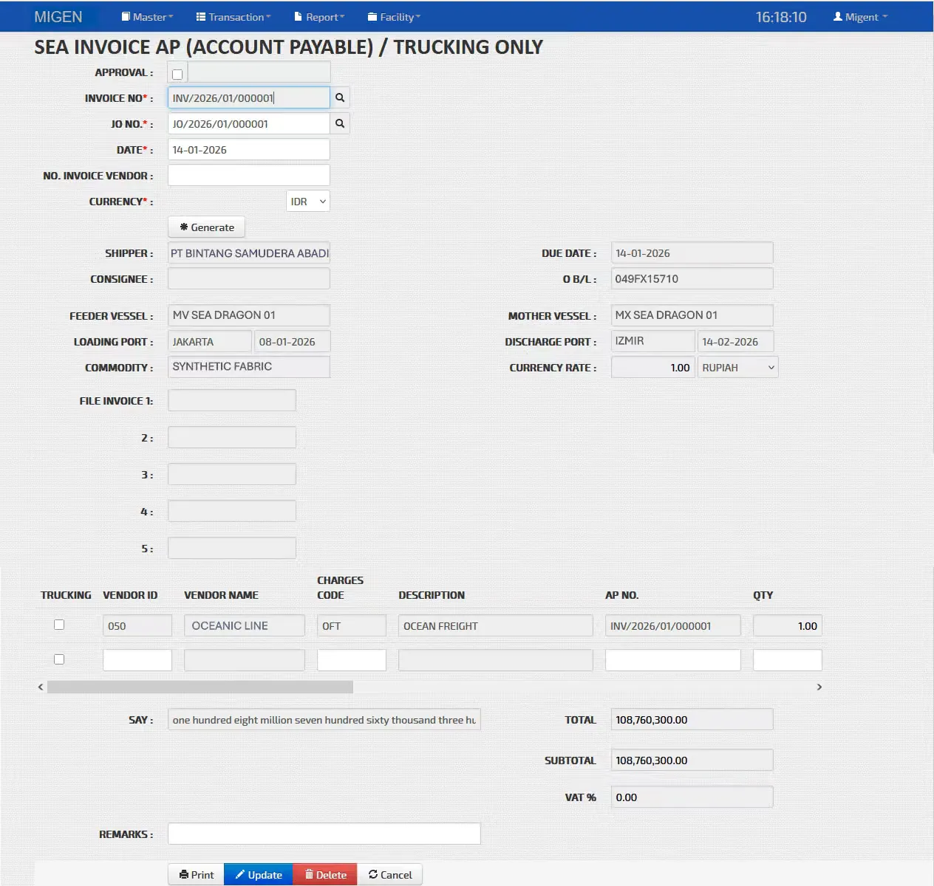Click the Loading Port JAKARTA field
Image resolution: width=934 pixels, height=886 pixels.
210,341
